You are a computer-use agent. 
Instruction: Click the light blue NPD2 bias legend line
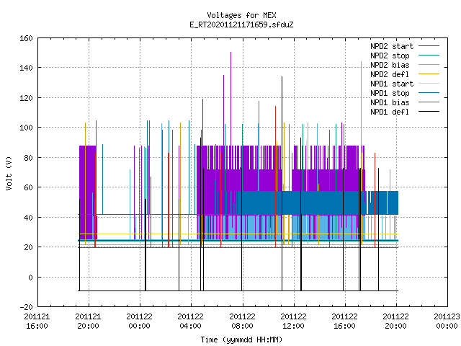[429, 65]
